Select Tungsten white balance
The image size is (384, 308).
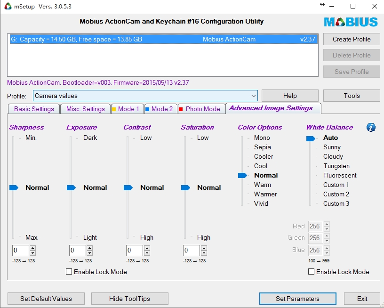pyautogui.click(x=336, y=166)
